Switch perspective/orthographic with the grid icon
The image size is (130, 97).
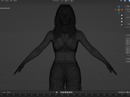[122, 25]
